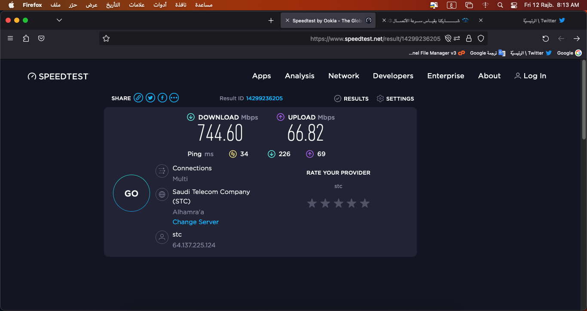Open the SETTINGS button
Viewport: 587px width, 311px height.
(x=395, y=99)
